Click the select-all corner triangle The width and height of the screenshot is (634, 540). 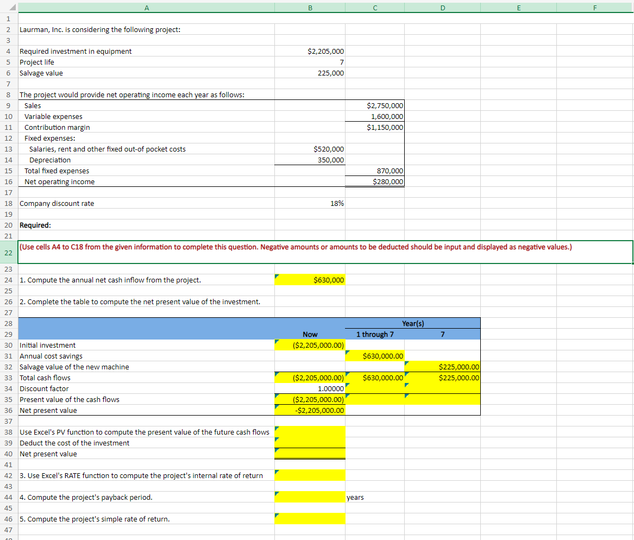click(x=12, y=7)
